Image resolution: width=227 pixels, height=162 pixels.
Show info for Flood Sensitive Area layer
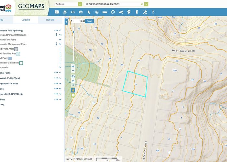[x=60, y=53]
